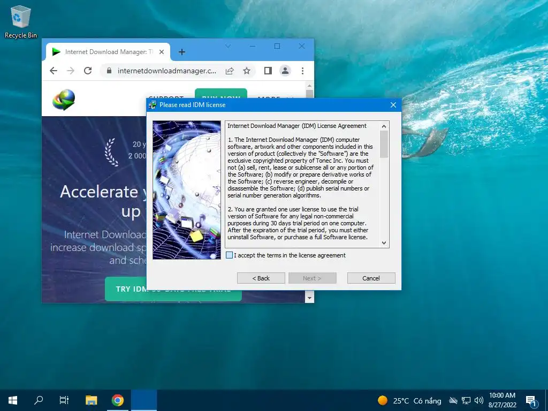
Task: Open the clock showing 10:00 AM
Action: [x=502, y=400]
